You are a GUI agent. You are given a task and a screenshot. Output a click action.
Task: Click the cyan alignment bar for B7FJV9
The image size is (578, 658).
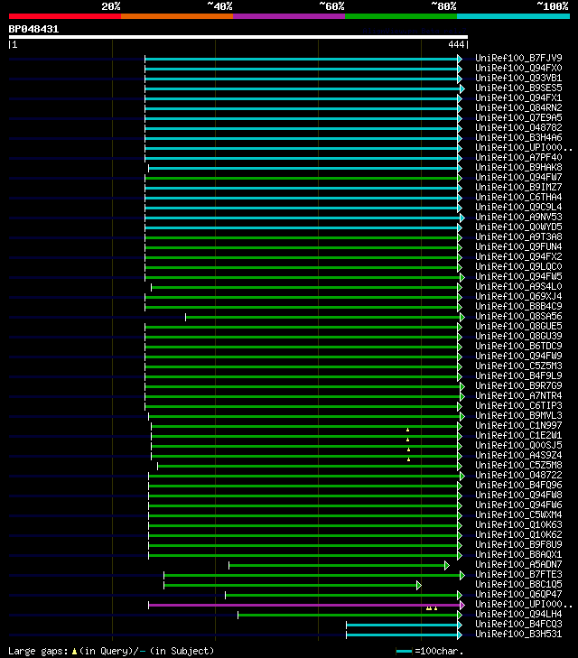click(x=302, y=60)
